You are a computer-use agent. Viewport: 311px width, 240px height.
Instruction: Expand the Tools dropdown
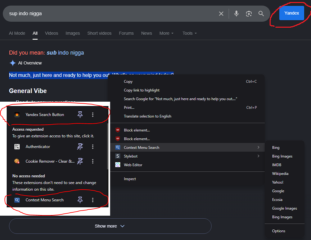190,33
